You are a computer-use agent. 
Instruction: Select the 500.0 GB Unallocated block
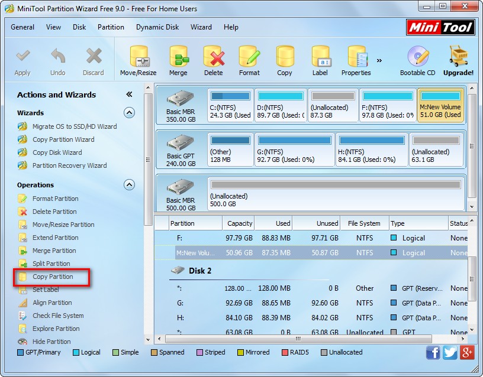click(x=336, y=193)
